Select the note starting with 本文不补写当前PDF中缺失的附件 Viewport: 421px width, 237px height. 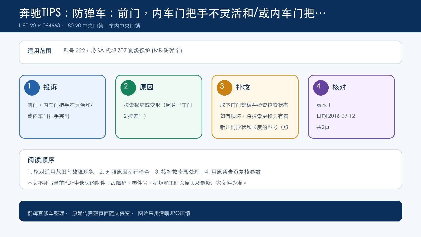tap(137, 183)
